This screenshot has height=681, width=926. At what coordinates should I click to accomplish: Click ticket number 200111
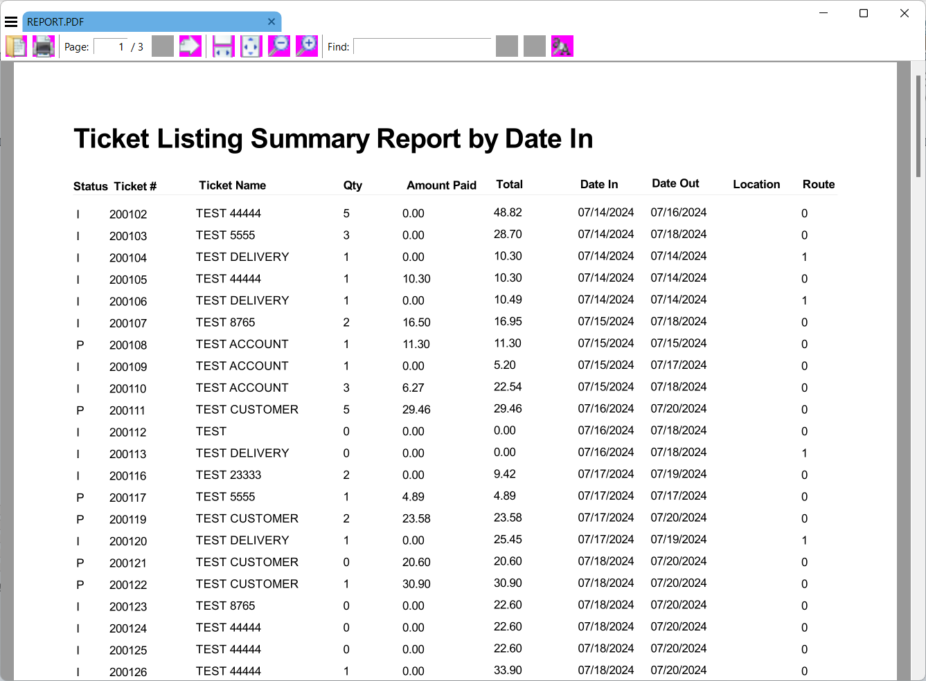(127, 410)
